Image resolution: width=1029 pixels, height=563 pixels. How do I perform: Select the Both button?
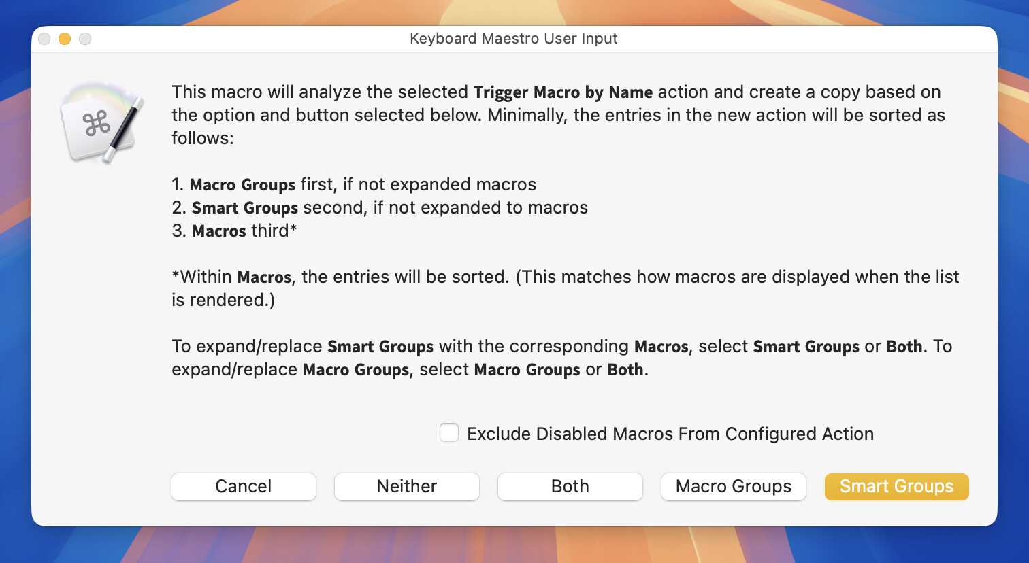(570, 486)
